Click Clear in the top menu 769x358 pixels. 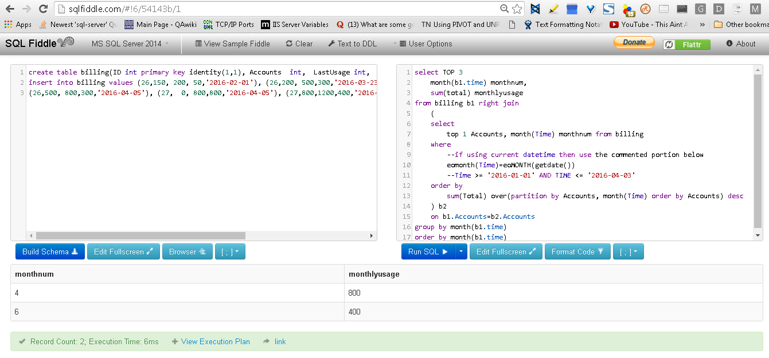tap(299, 44)
